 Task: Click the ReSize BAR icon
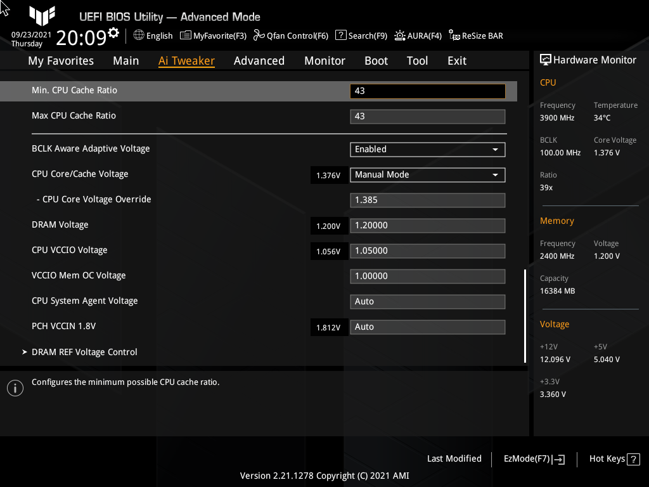(x=454, y=36)
